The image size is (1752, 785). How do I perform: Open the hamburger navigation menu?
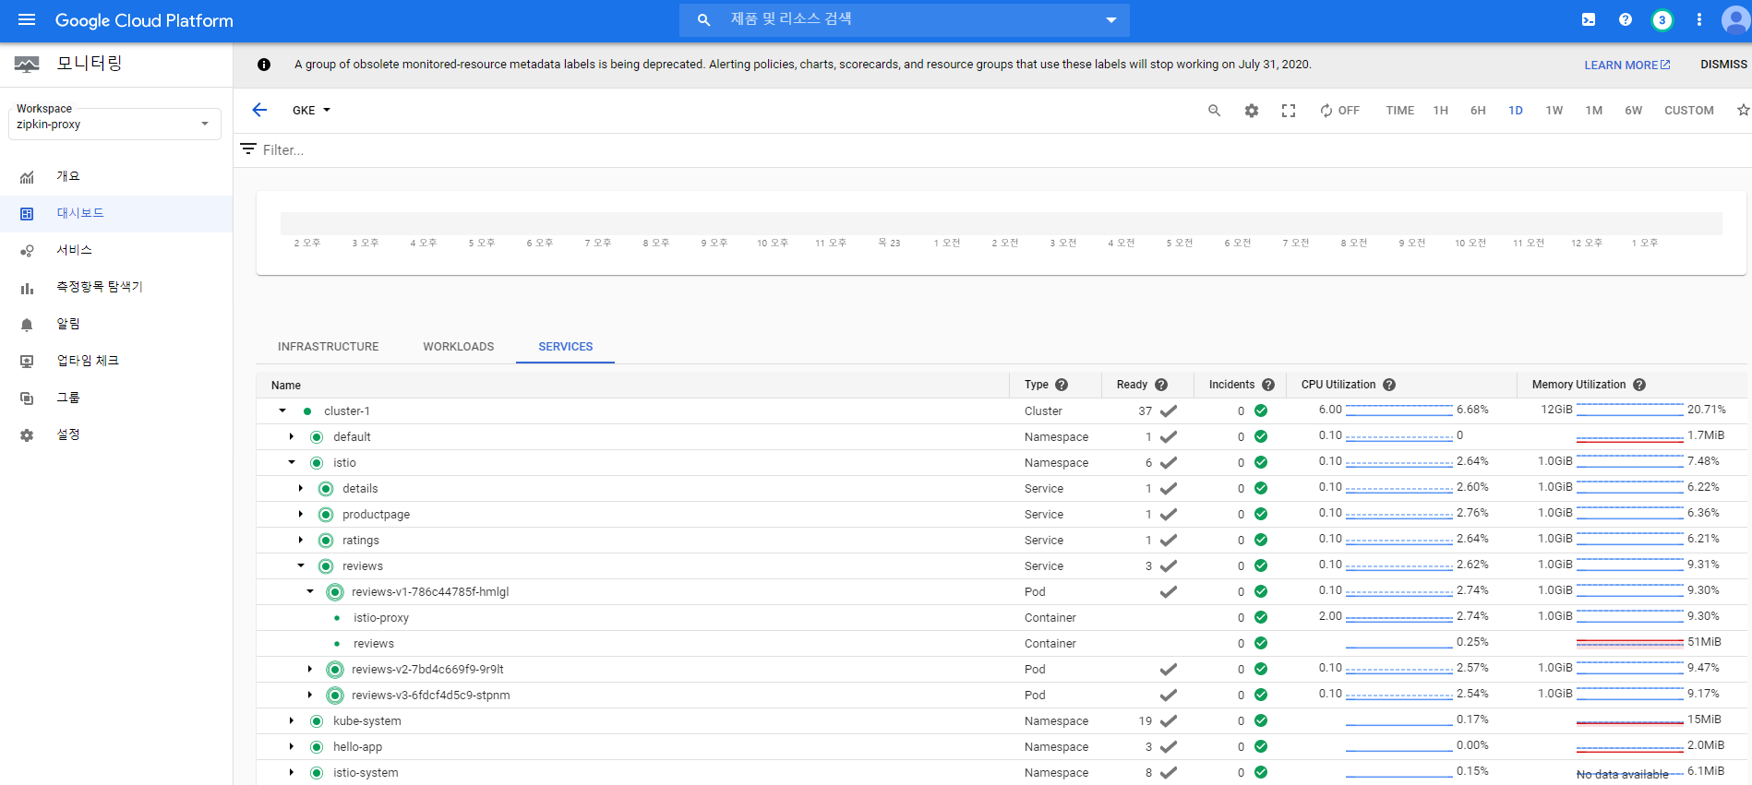click(x=27, y=19)
